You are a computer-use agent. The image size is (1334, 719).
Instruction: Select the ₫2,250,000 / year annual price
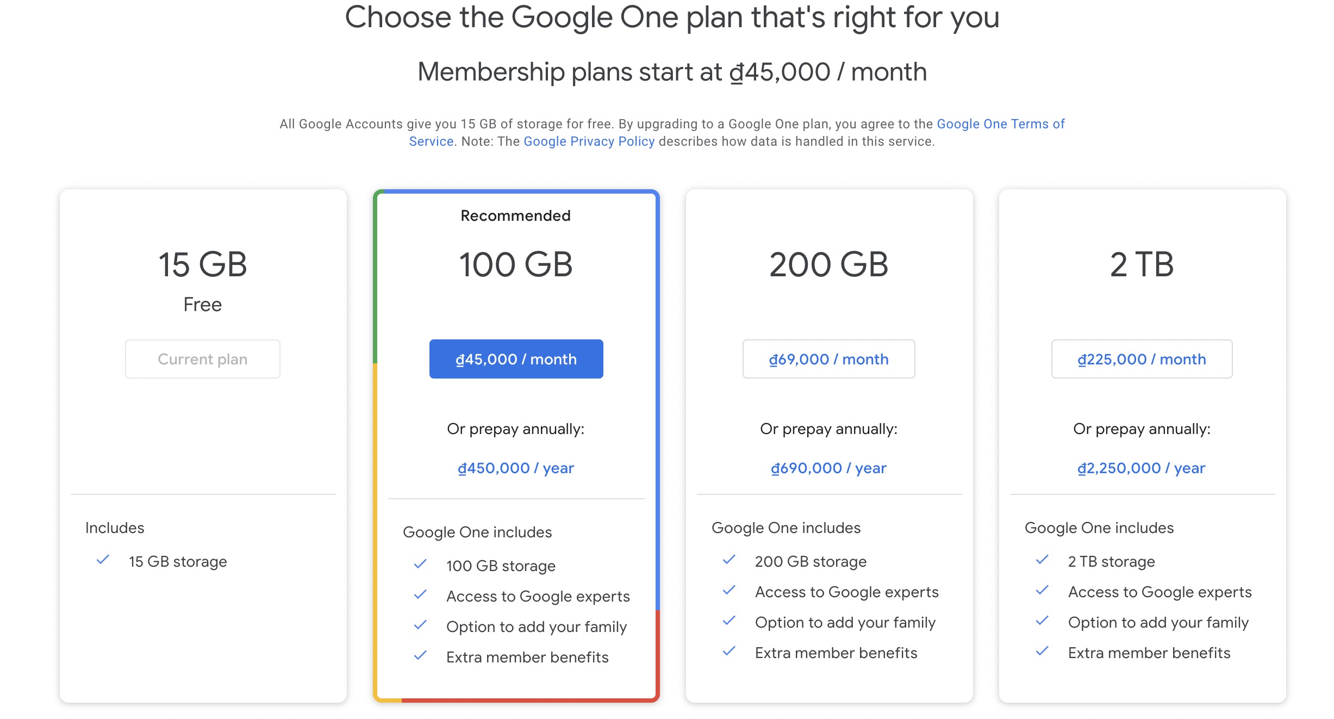coord(1142,468)
